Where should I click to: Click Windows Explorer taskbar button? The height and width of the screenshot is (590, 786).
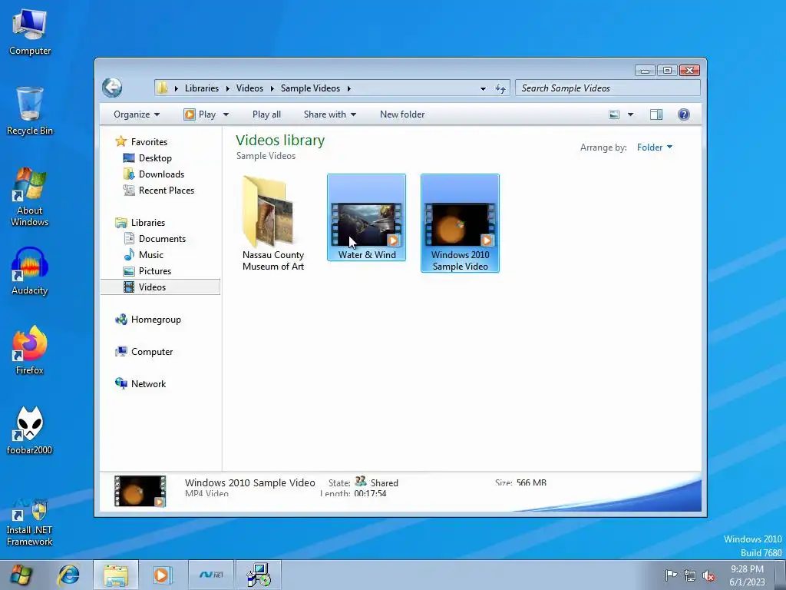[x=116, y=575]
